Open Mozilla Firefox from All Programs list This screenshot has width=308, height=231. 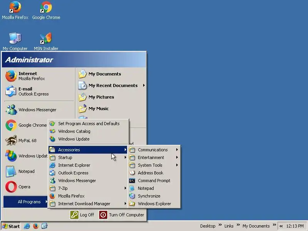pyautogui.click(x=88, y=196)
